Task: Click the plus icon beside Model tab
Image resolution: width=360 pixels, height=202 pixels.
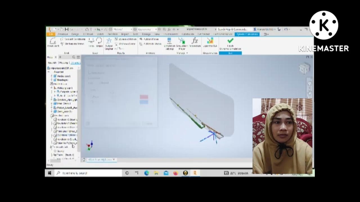Action: pyautogui.click(x=60, y=57)
